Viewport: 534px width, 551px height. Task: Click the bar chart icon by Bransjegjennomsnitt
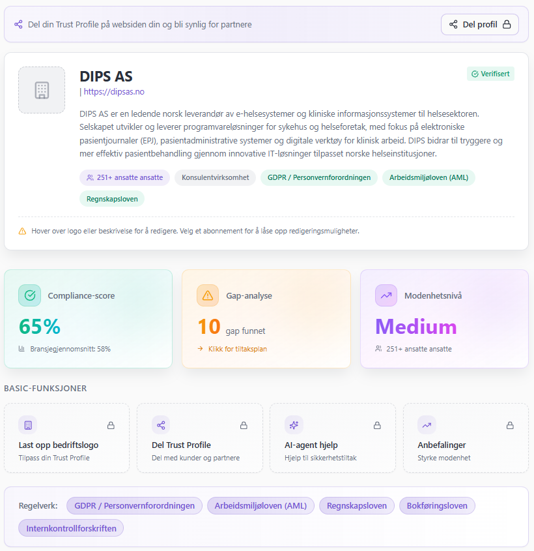(21, 349)
